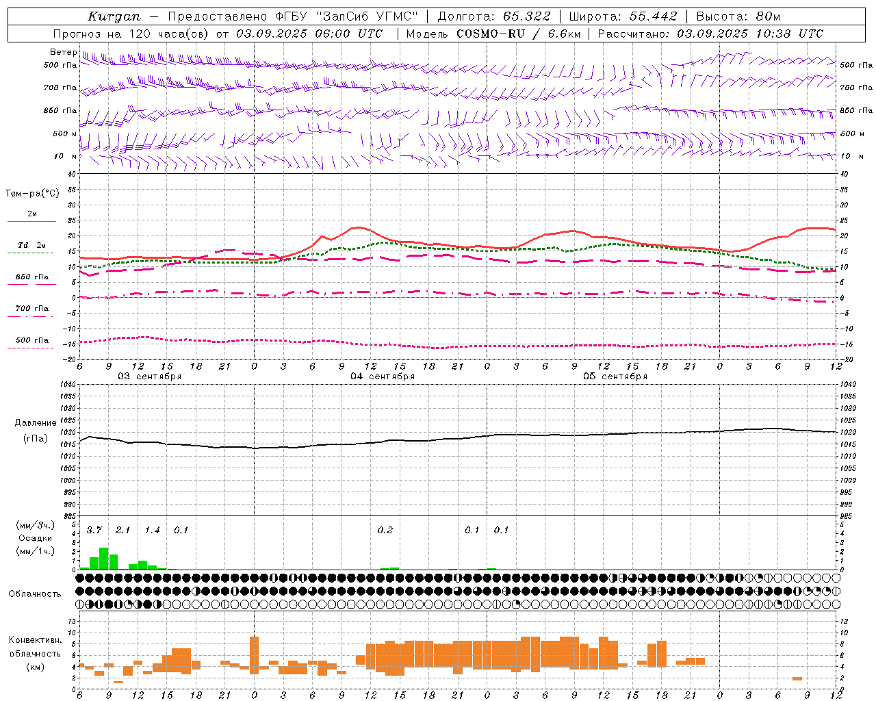The height and width of the screenshot is (701, 876).
Task: Click the 03 сентября date label
Action: tap(149, 376)
